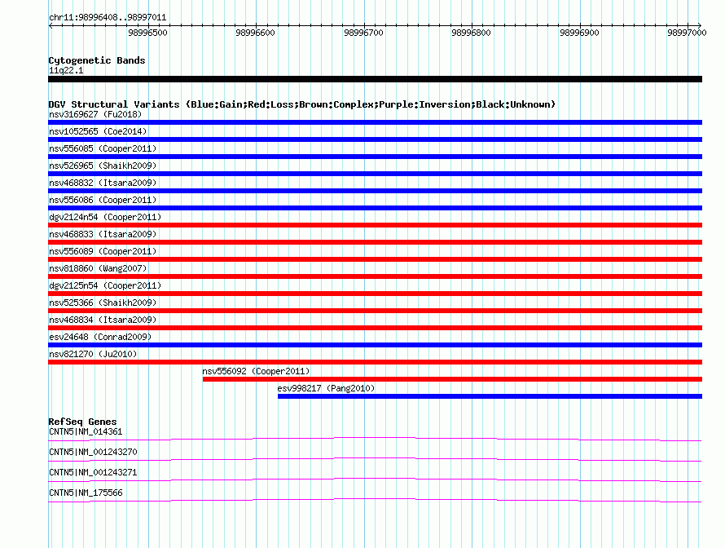Click the CNTN5|NM_175566 transcript label
This screenshot has width=725, height=548.
pos(86,493)
